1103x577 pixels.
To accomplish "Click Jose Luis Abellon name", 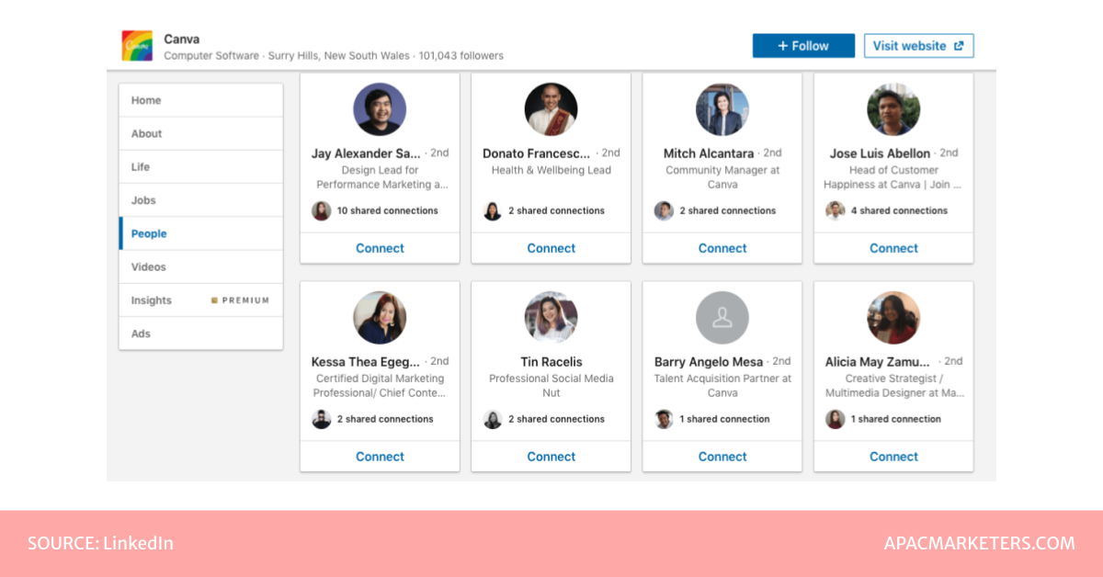I will tap(880, 153).
